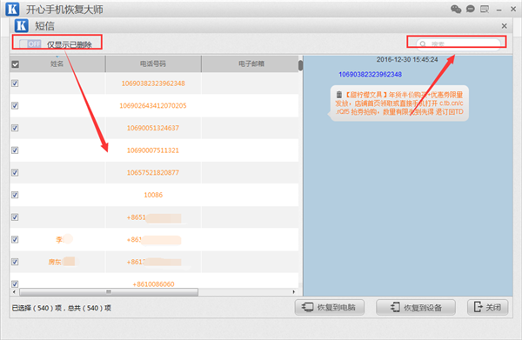Close the 短信 panel with X
522x340 pixels.
504,26
